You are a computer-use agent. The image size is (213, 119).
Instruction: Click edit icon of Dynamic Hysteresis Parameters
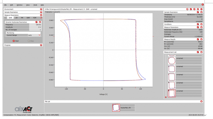tap(36, 22)
